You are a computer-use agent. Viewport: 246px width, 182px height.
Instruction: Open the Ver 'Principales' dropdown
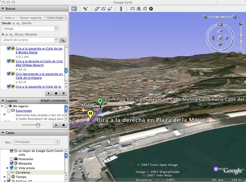tap(36, 142)
